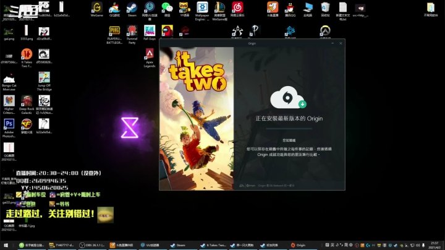Select the Fall Guys desktop shortcut
This screenshot has width=445, height=250.
point(150,33)
